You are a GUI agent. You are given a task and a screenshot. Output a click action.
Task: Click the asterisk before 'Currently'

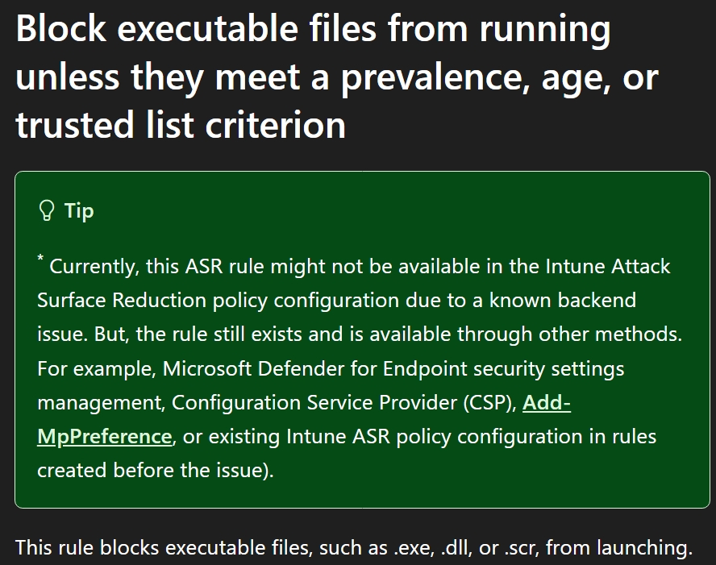click(x=40, y=260)
